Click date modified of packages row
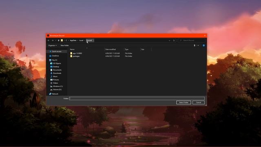Image resolution: width=261 pixels, height=147 pixels. tap(113, 56)
